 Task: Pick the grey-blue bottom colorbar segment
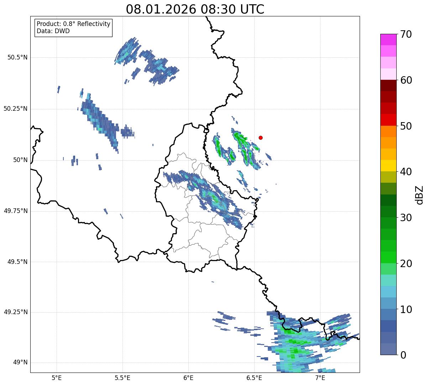point(388,349)
